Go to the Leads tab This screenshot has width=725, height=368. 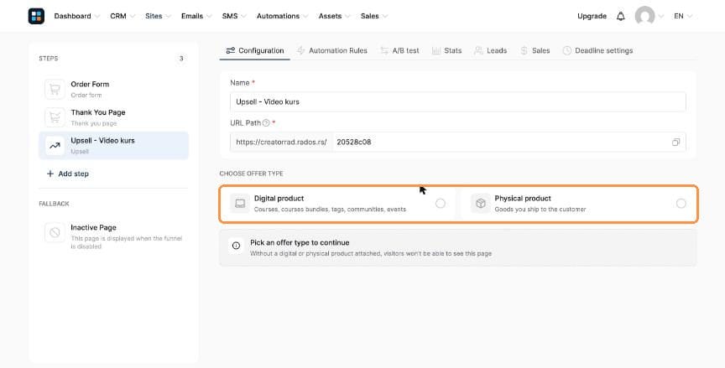(x=491, y=51)
